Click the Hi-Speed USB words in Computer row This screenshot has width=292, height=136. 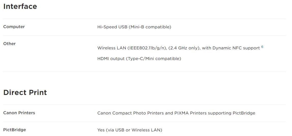coord(112,27)
